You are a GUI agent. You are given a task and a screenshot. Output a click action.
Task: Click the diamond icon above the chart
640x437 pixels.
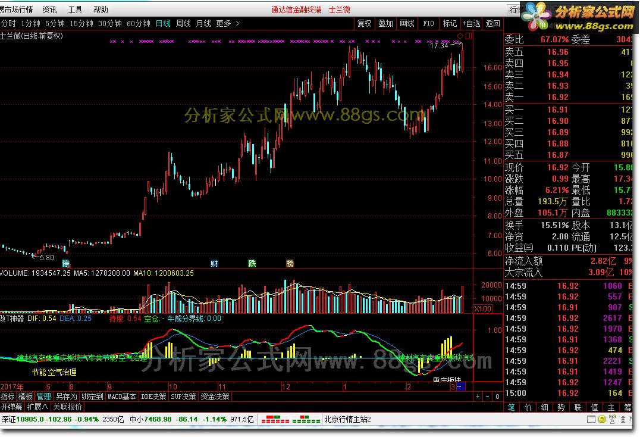pyautogui.click(x=460, y=36)
